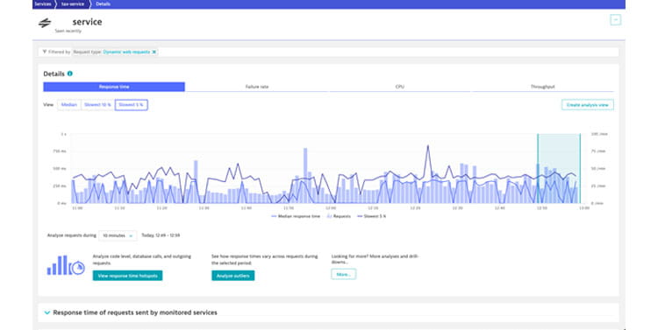Click the Details breadcrumb item
The height and width of the screenshot is (330, 658).
point(103,4)
